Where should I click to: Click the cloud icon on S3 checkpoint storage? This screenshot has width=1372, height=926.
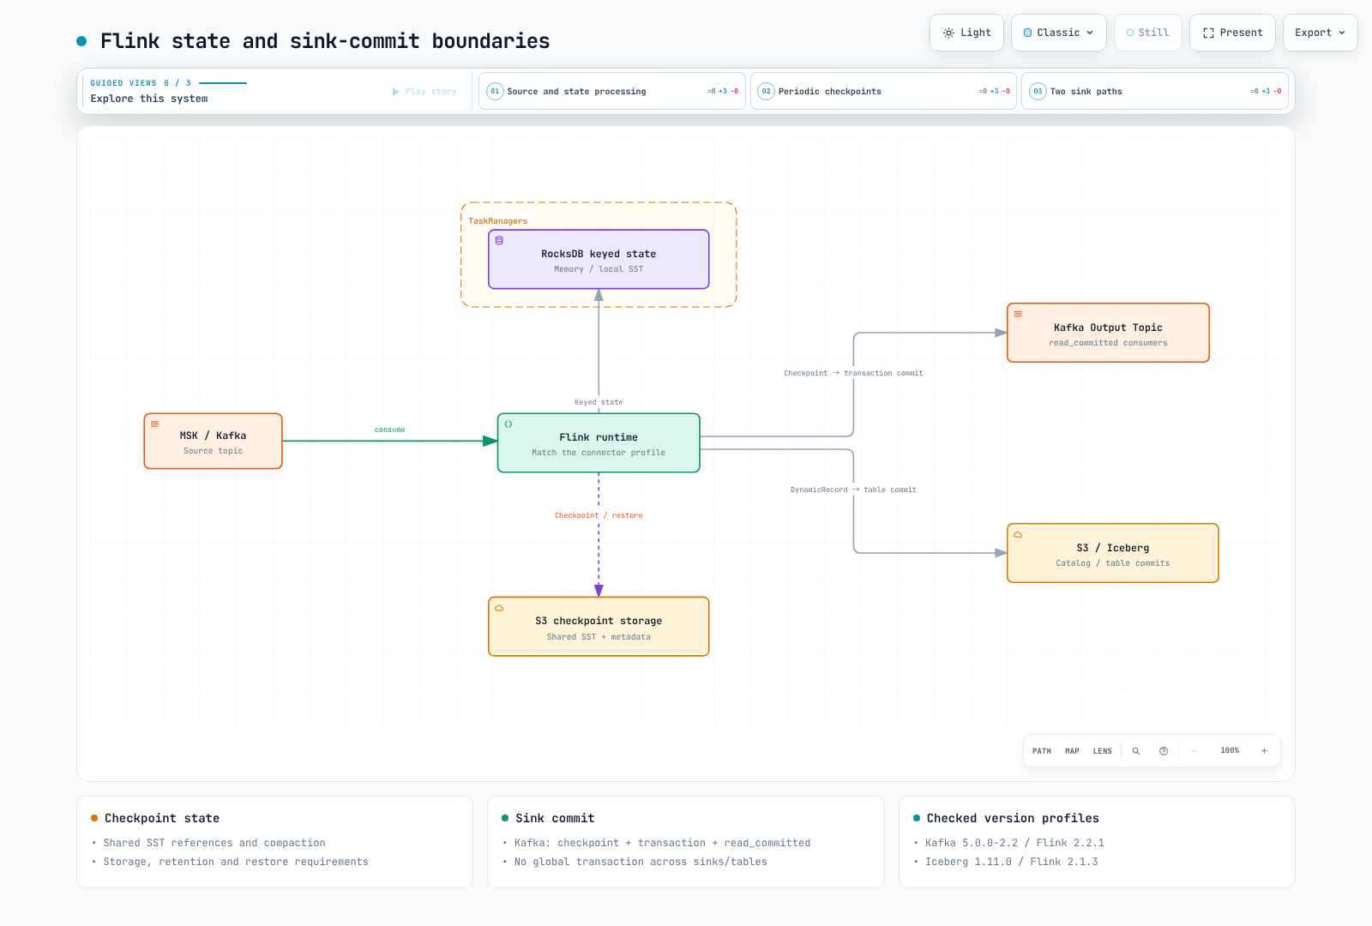click(499, 608)
